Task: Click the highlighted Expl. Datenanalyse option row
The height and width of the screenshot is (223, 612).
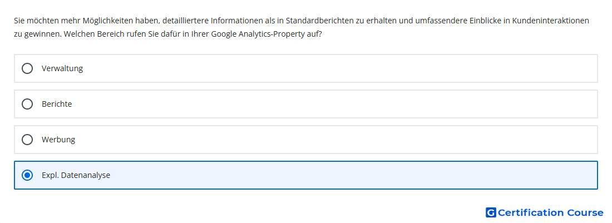Action: coord(334,175)
